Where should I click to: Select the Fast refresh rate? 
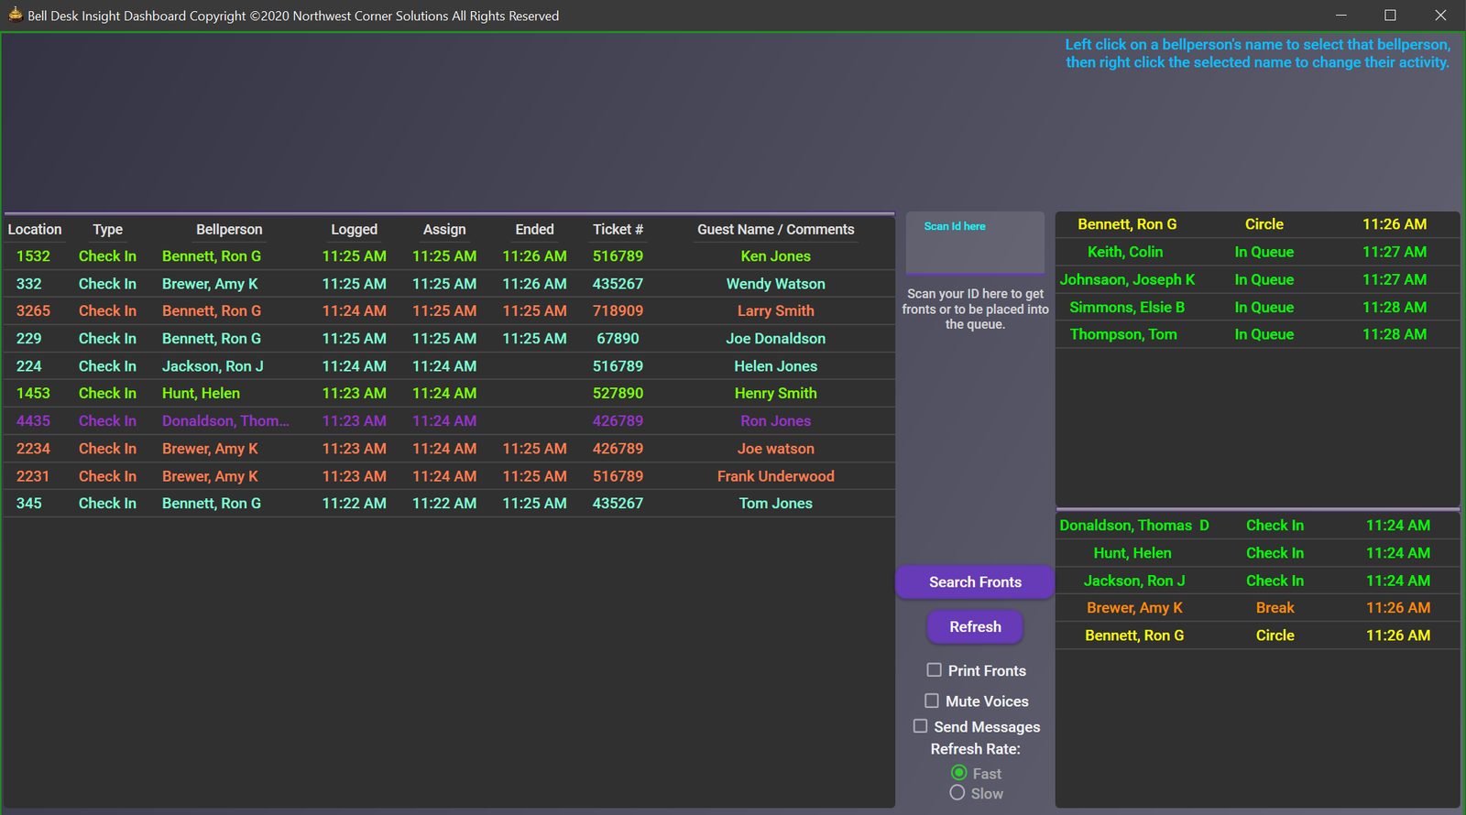click(958, 773)
